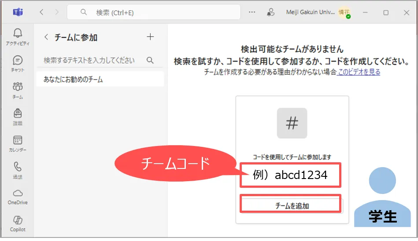Image resolution: width=418 pixels, height=241 pixels.
Task: Open the Calls phone icon
Action: (x=18, y=169)
